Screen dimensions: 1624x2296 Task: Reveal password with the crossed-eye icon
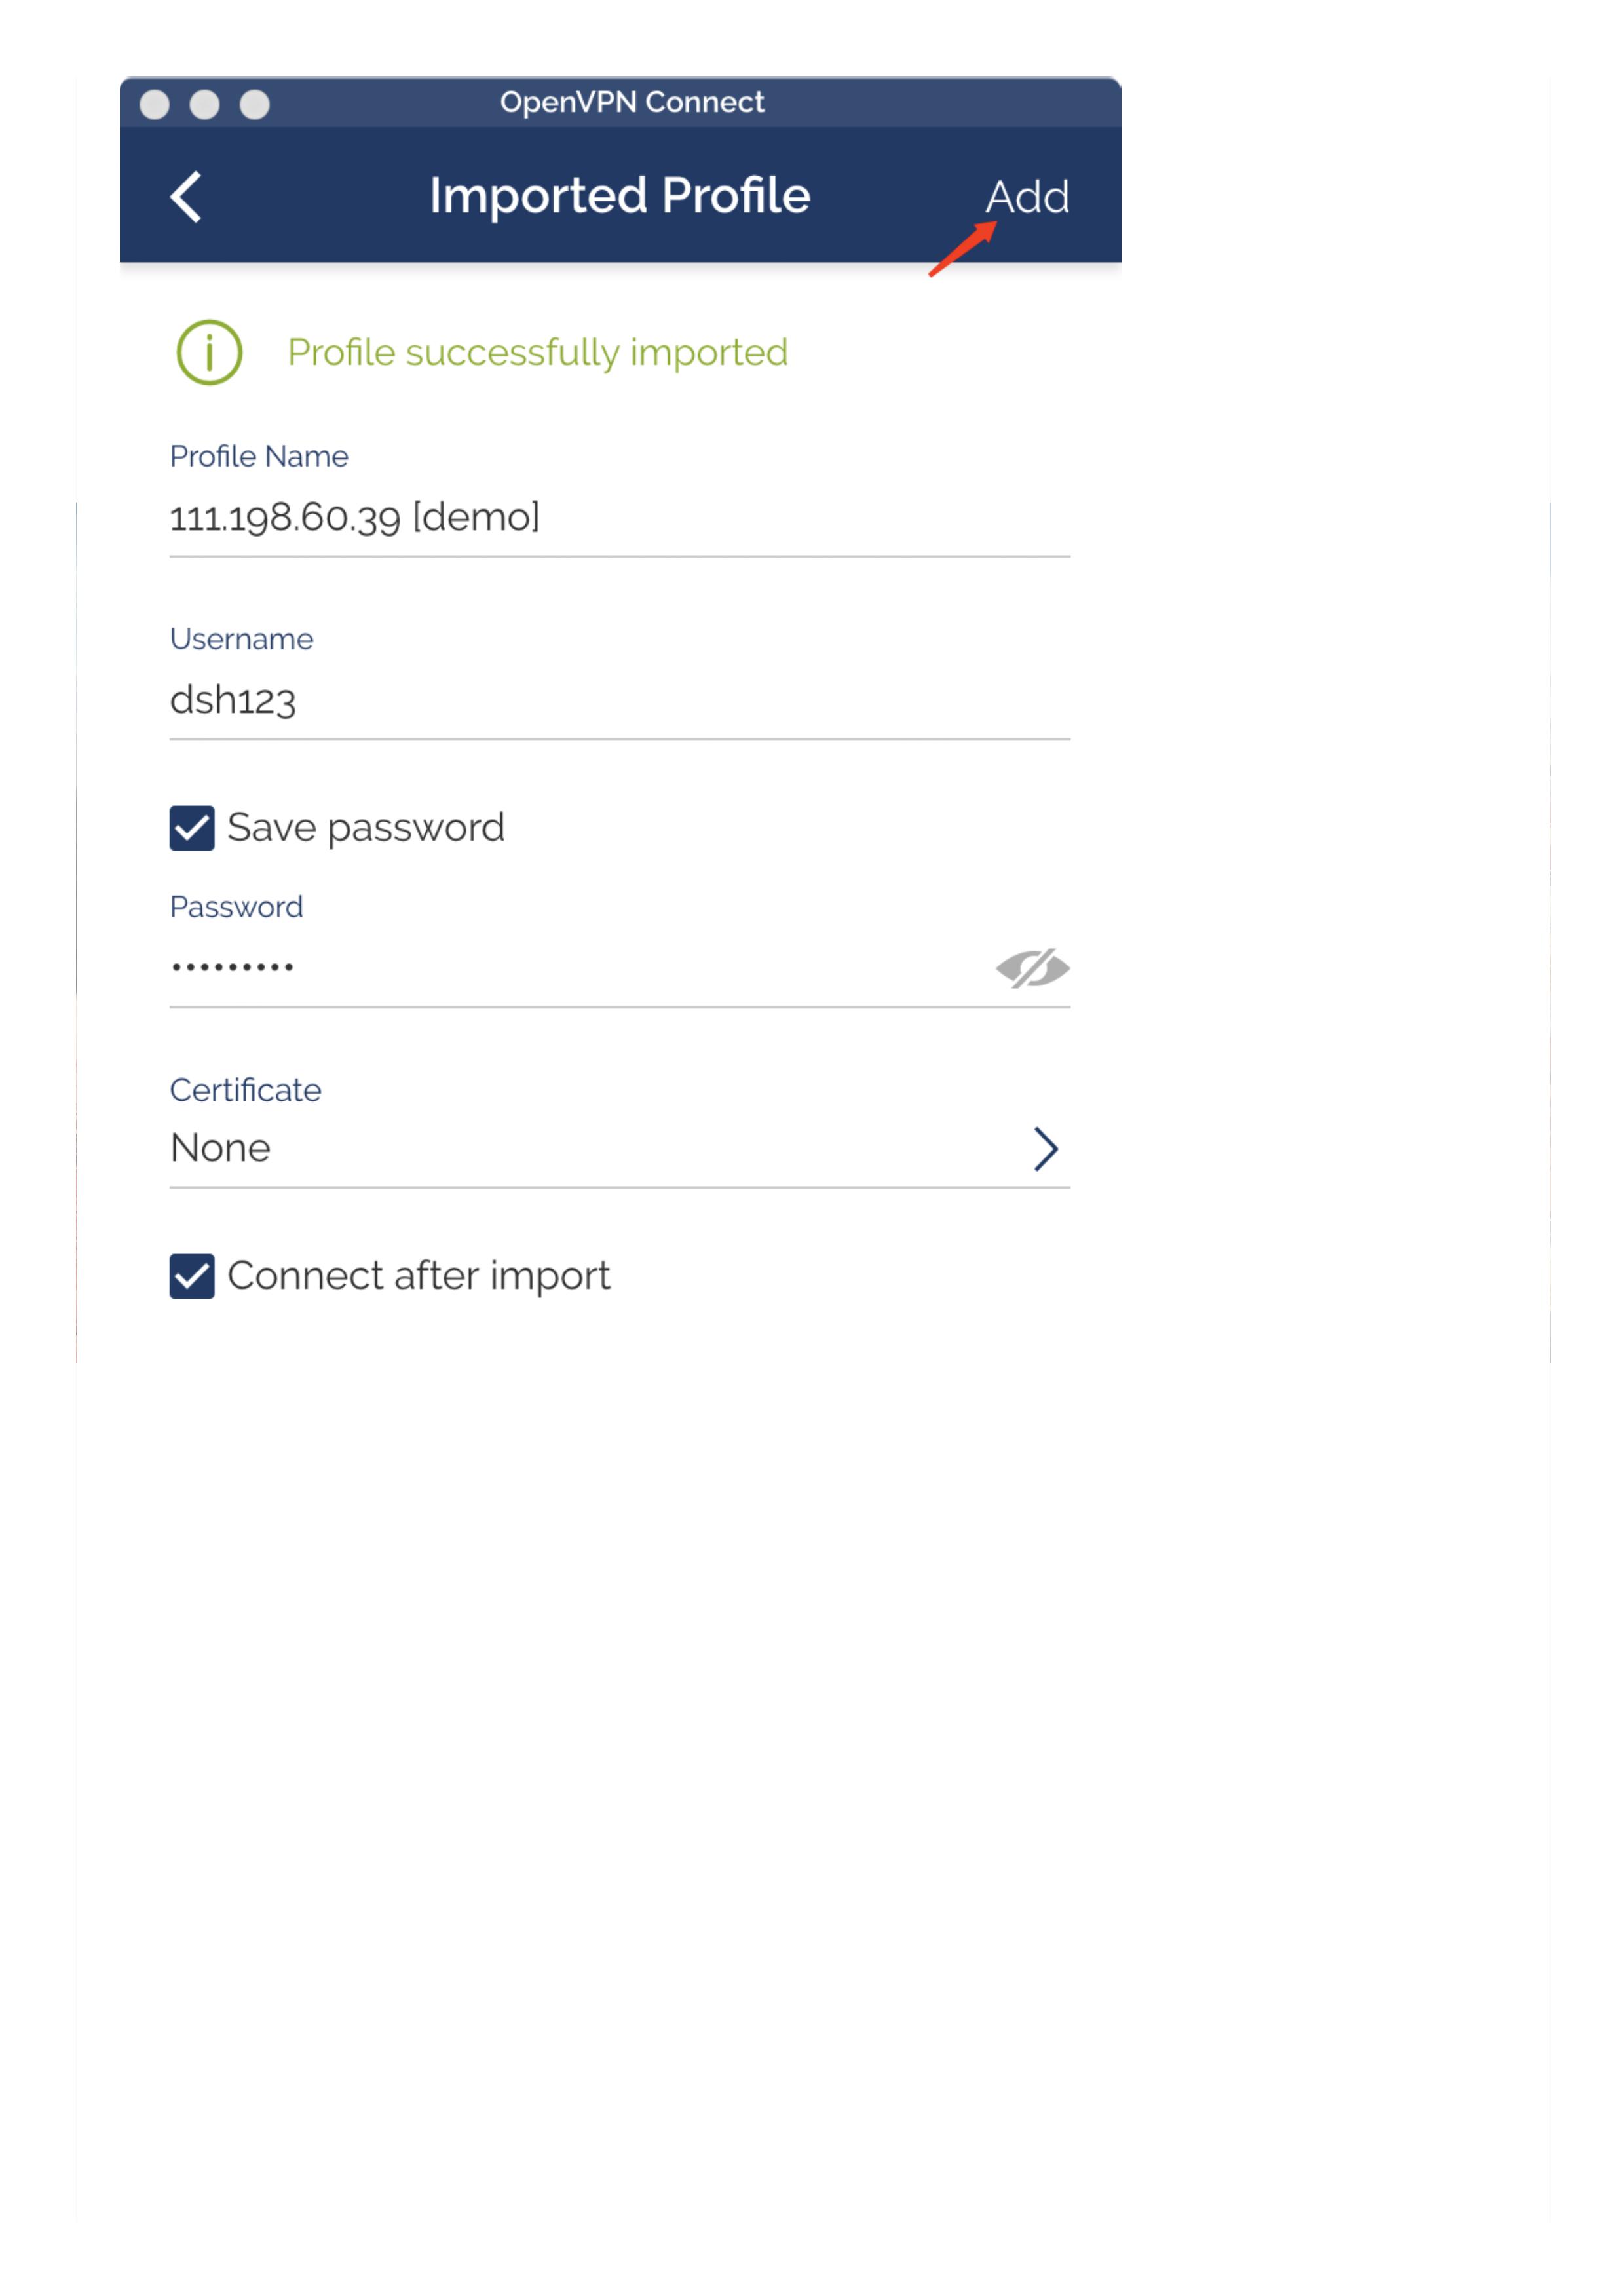point(1032,968)
